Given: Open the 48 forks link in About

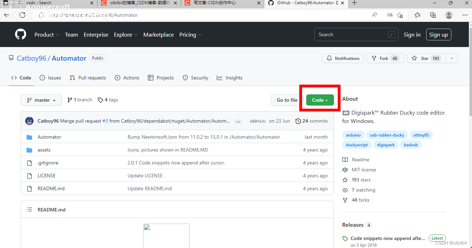Looking at the screenshot, I should 356,200.
